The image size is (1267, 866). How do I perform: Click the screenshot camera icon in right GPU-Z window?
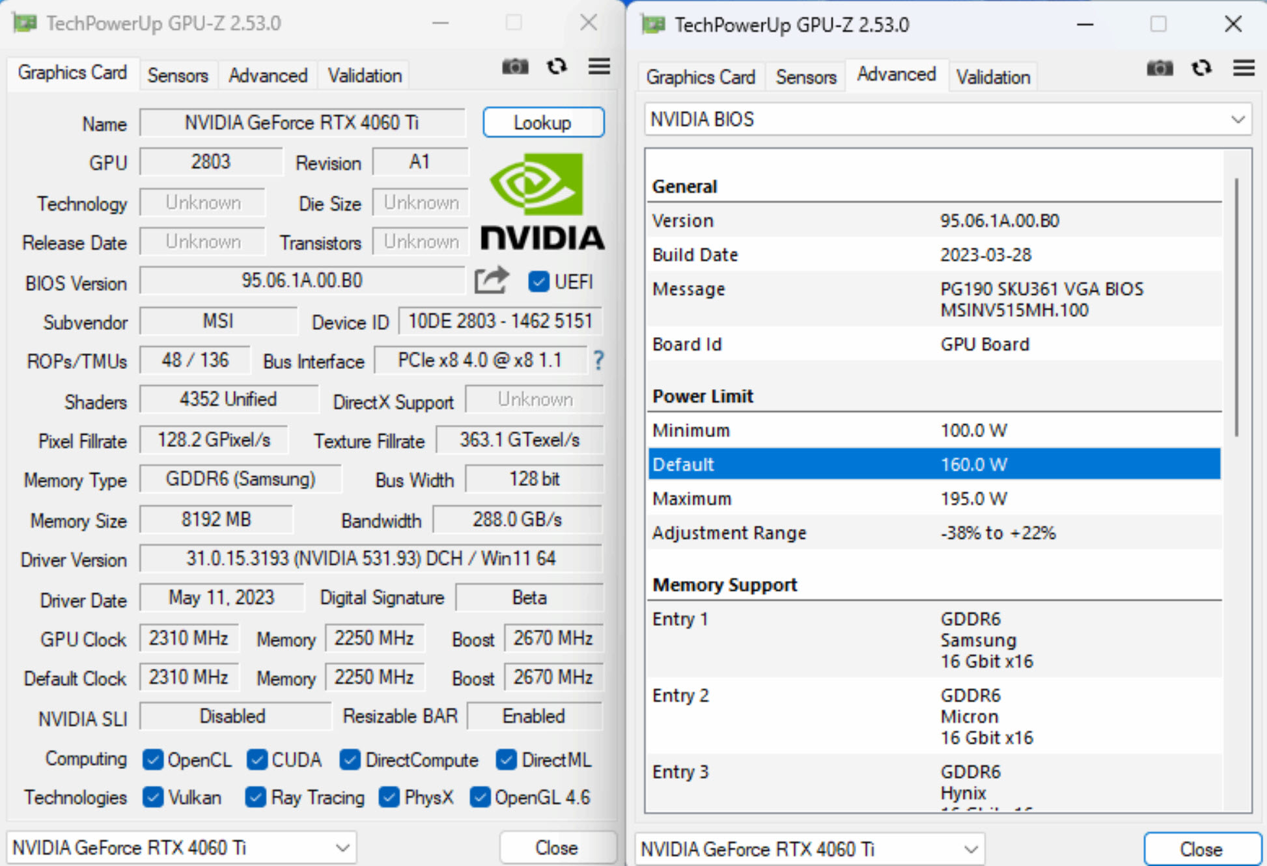pos(1160,68)
